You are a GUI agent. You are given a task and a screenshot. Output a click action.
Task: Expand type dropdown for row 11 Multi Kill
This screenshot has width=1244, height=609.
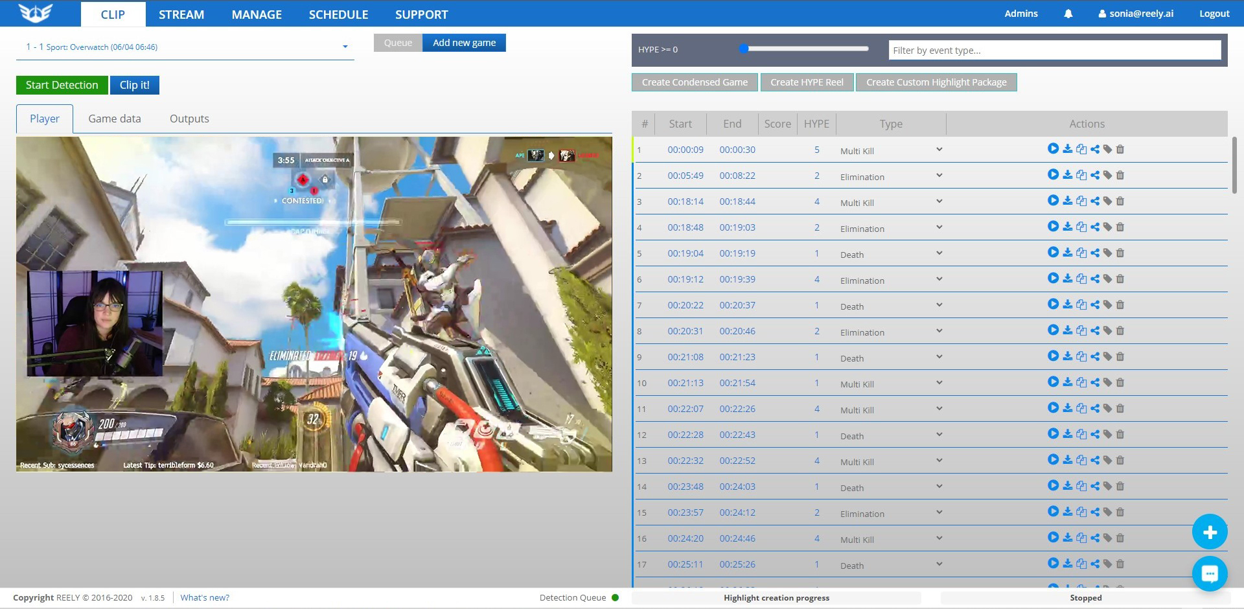coord(939,409)
